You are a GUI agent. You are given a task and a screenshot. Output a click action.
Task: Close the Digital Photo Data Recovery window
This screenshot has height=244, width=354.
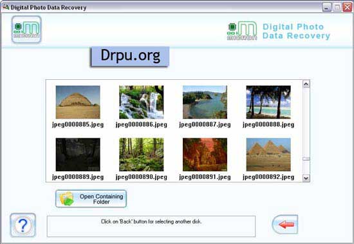pos(347,7)
